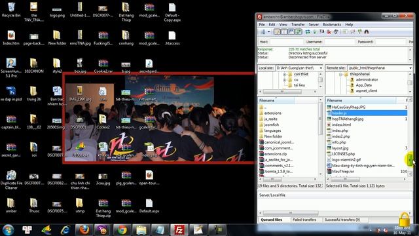
Task: Select the logo.png desktop icon
Action: point(57,12)
